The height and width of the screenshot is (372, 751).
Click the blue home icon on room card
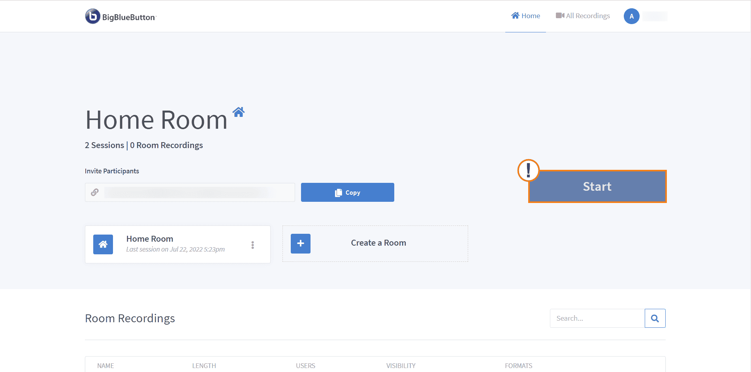(103, 244)
